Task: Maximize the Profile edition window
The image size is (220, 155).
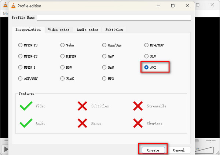Action: 173,6
